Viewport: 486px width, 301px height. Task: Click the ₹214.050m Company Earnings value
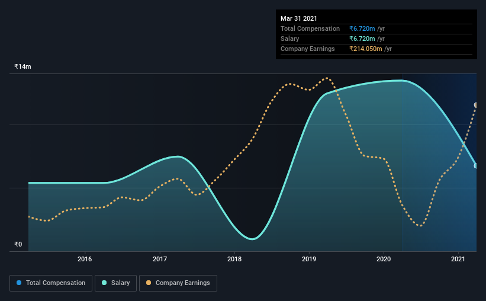[x=366, y=49]
